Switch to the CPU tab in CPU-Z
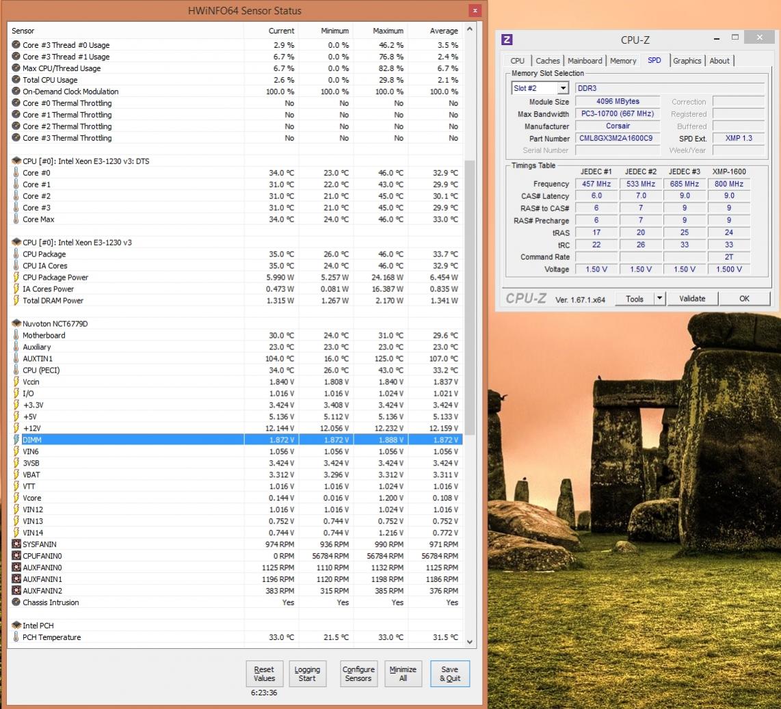This screenshot has height=709, width=781. click(x=517, y=61)
